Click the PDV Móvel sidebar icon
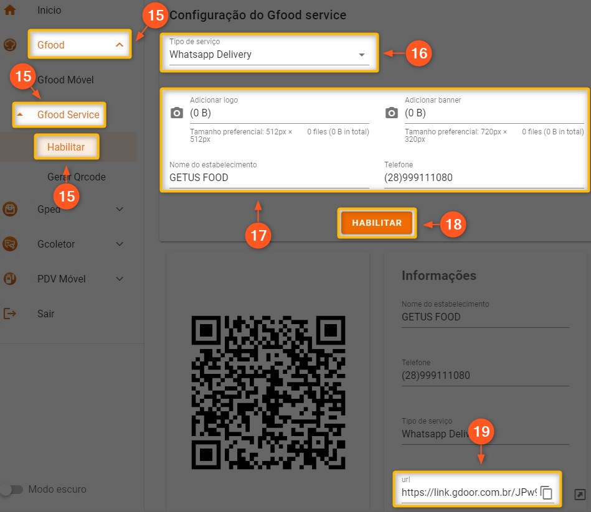 tap(10, 279)
